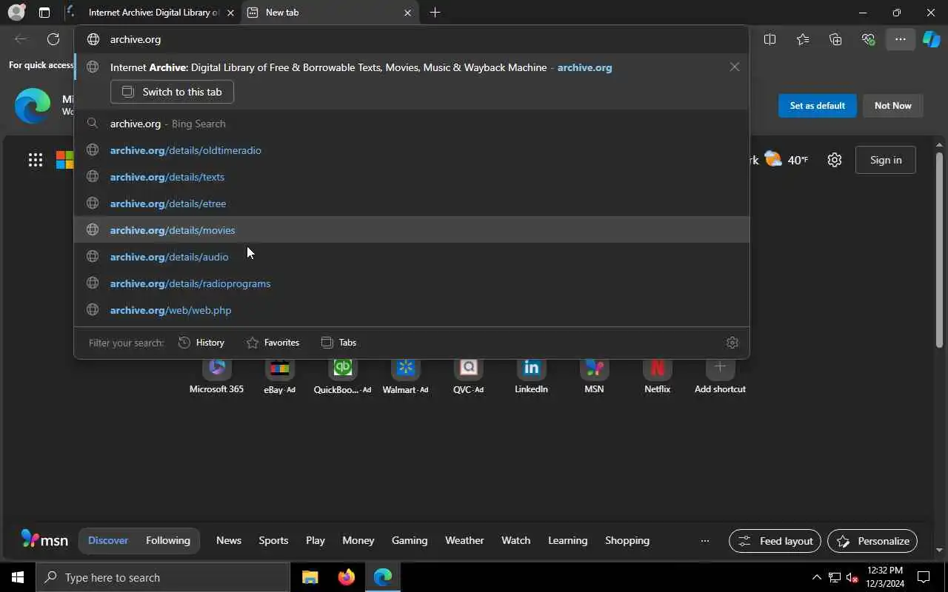Open Windows Start menu
Image resolution: width=948 pixels, height=592 pixels.
click(x=18, y=577)
